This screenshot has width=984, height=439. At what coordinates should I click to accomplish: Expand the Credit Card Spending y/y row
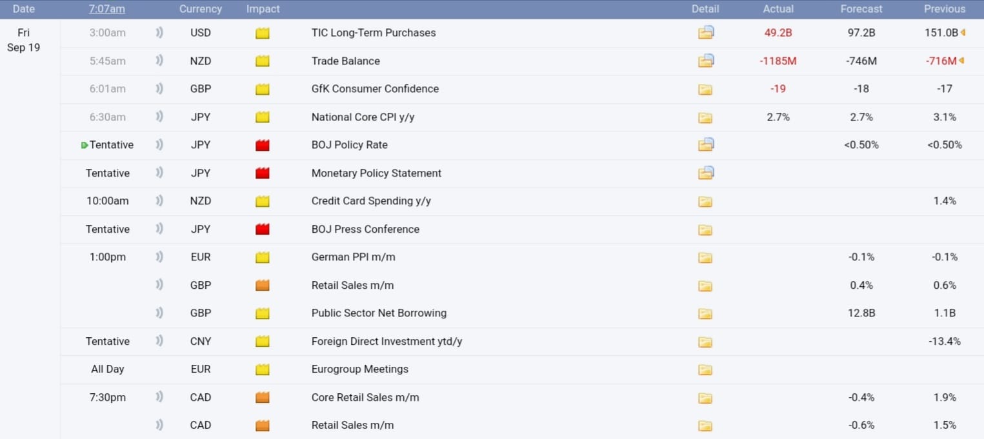click(371, 201)
